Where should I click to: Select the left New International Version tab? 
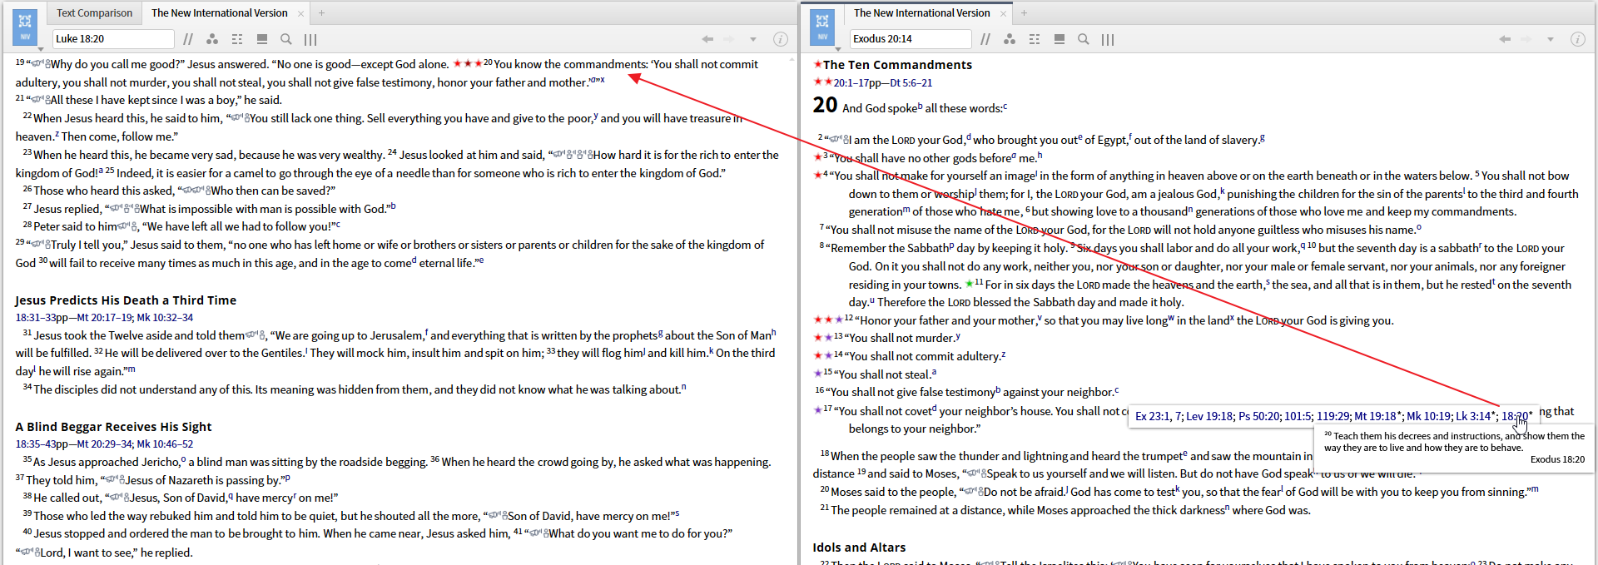point(219,13)
